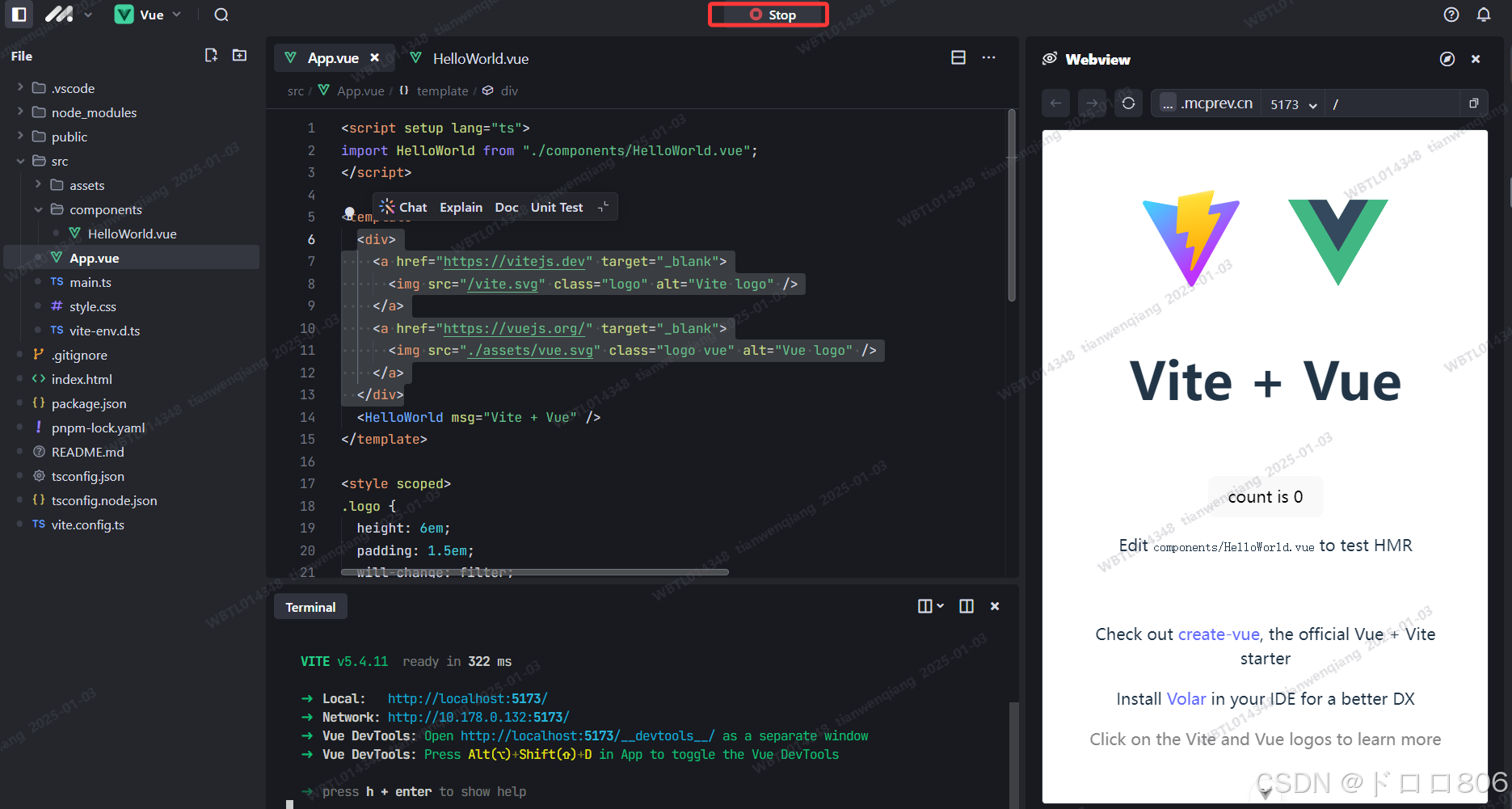Viewport: 1512px width, 809px height.
Task: Click the Vite logo in the Webview
Action: [x=1190, y=238]
